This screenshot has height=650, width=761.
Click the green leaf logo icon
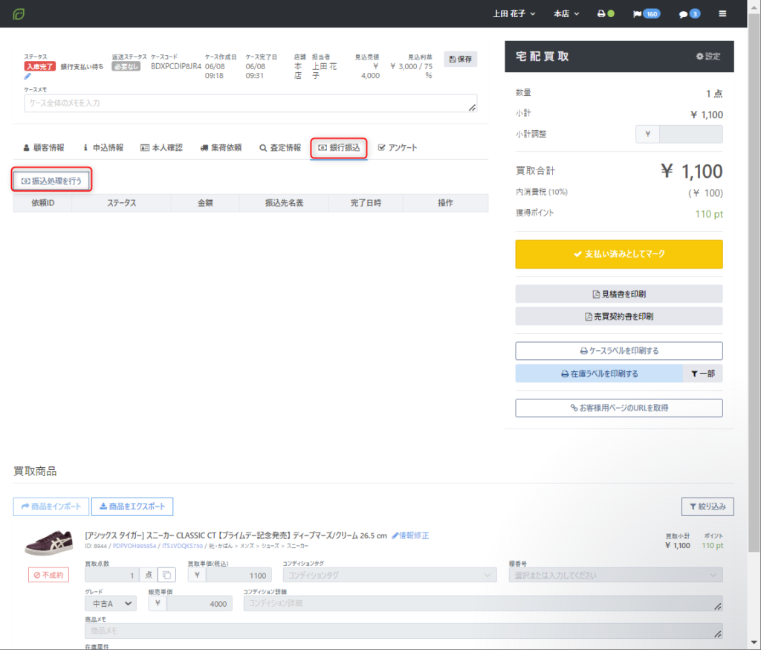tap(19, 14)
